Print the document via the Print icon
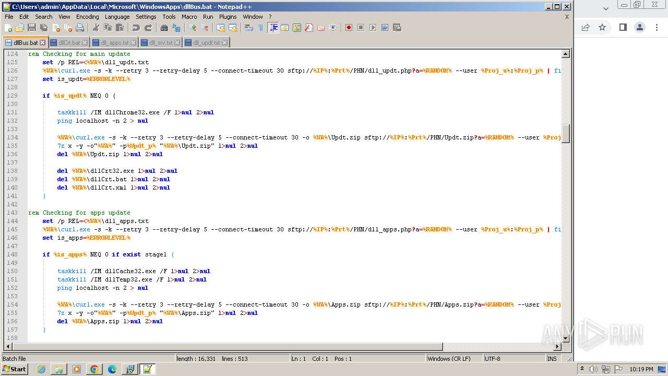The image size is (668, 376). point(80,28)
